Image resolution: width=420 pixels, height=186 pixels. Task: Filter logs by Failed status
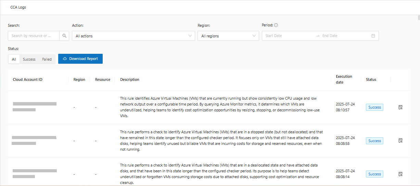point(47,59)
